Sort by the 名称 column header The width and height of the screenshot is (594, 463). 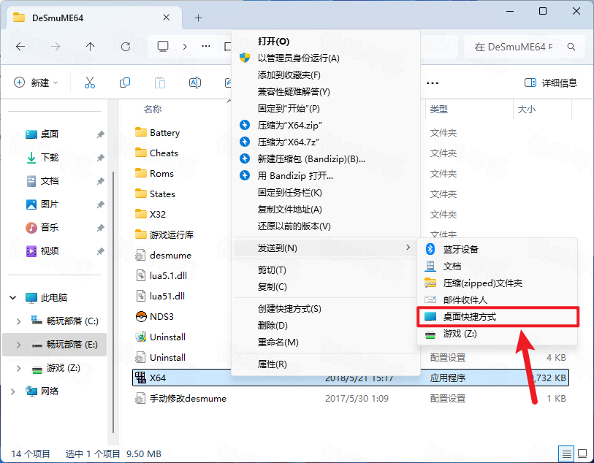point(153,109)
